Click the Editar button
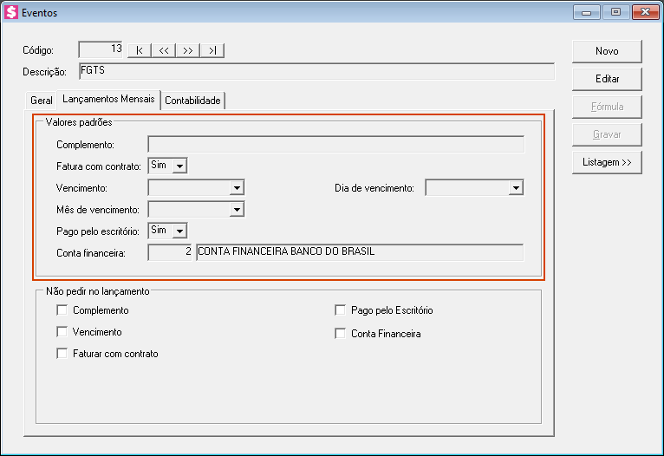Screen dimensions: 664x456 point(607,79)
